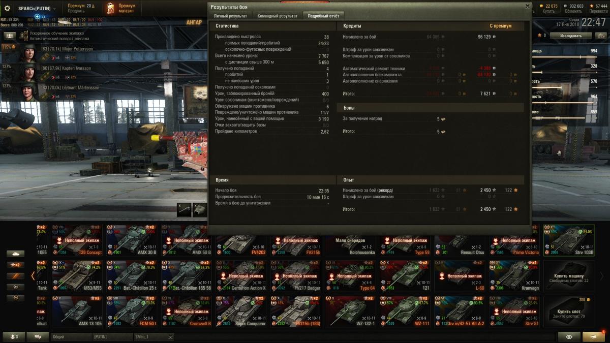
Task: Click Купить машину slot in the carousel
Action: coord(569,277)
